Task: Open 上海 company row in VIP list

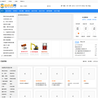Action: click(86, 49)
